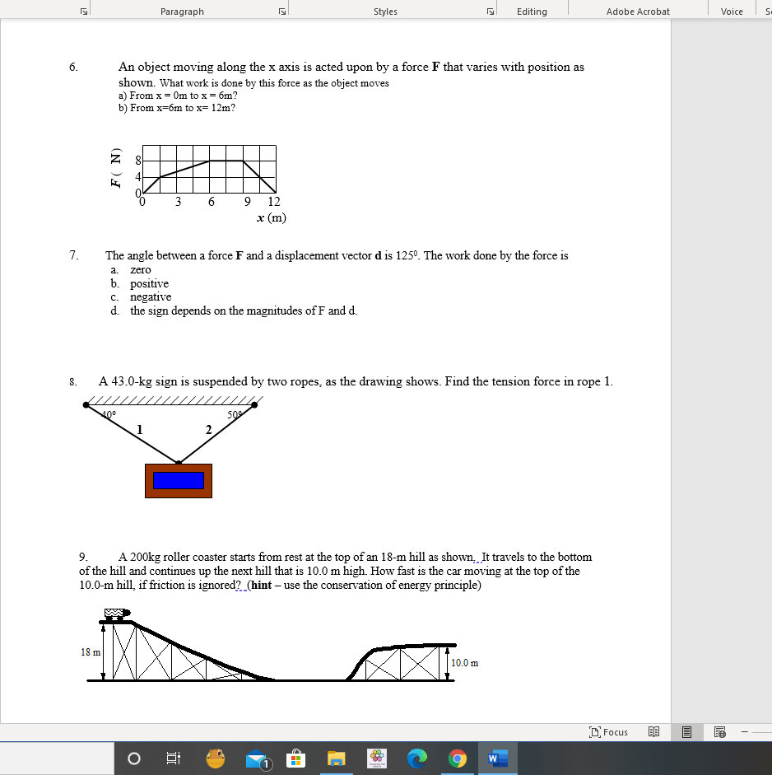Open the Editing dropdown menu
This screenshot has width=772, height=775.
[532, 11]
